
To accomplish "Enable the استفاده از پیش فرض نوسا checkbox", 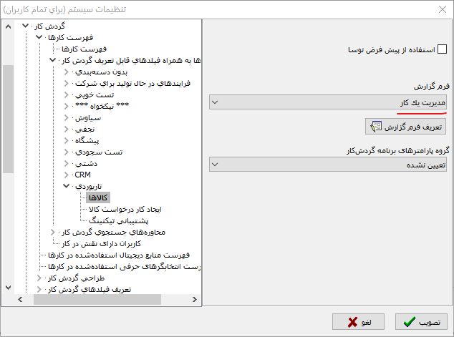I will [x=442, y=50].
